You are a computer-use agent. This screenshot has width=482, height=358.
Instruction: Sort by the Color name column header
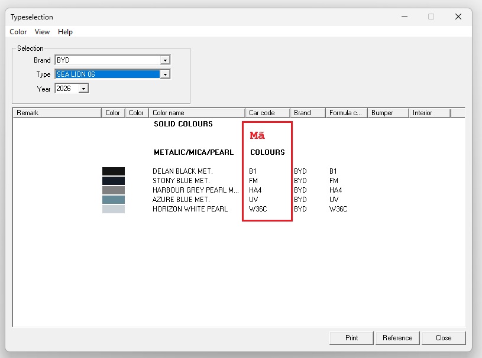[197, 113]
